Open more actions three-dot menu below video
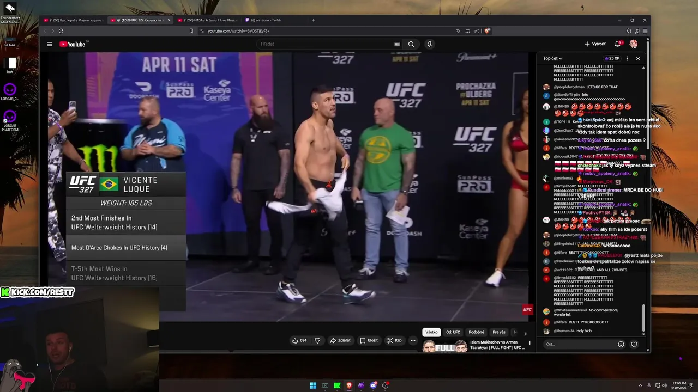 (413, 340)
